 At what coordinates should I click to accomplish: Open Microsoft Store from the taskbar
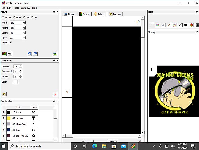point(114,146)
